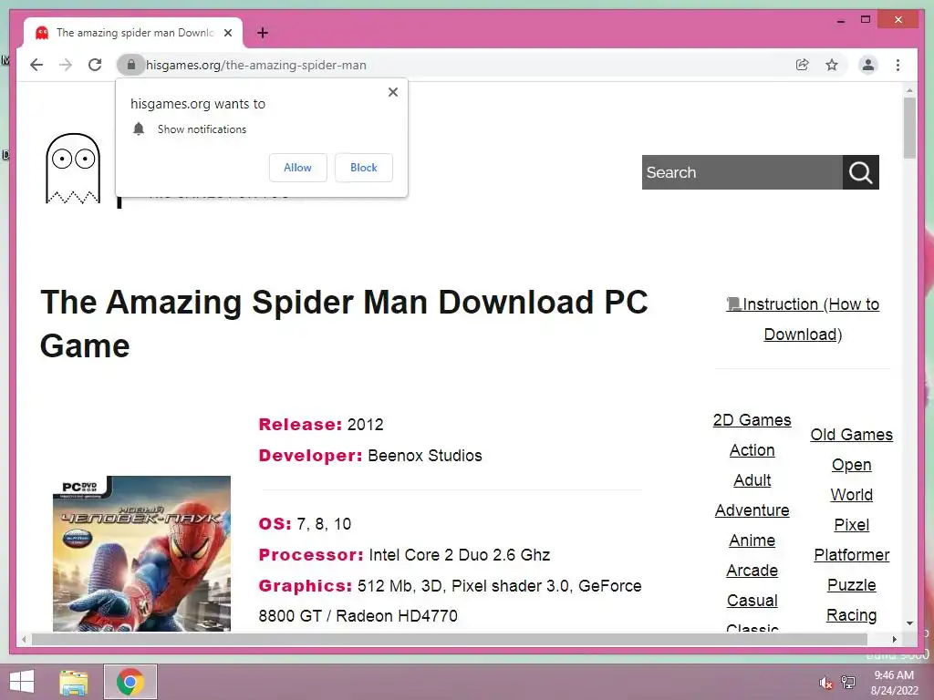Close the Spider Man tab
The height and width of the screenshot is (700, 934).
[x=228, y=33]
